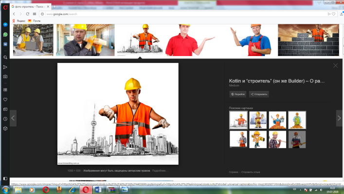The height and width of the screenshot is (194, 344).
Task: Close the 'фото строитель' tab
Action: (48, 7)
